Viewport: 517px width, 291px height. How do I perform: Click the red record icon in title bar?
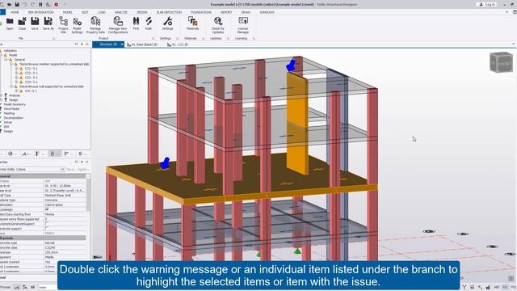pos(56,4)
